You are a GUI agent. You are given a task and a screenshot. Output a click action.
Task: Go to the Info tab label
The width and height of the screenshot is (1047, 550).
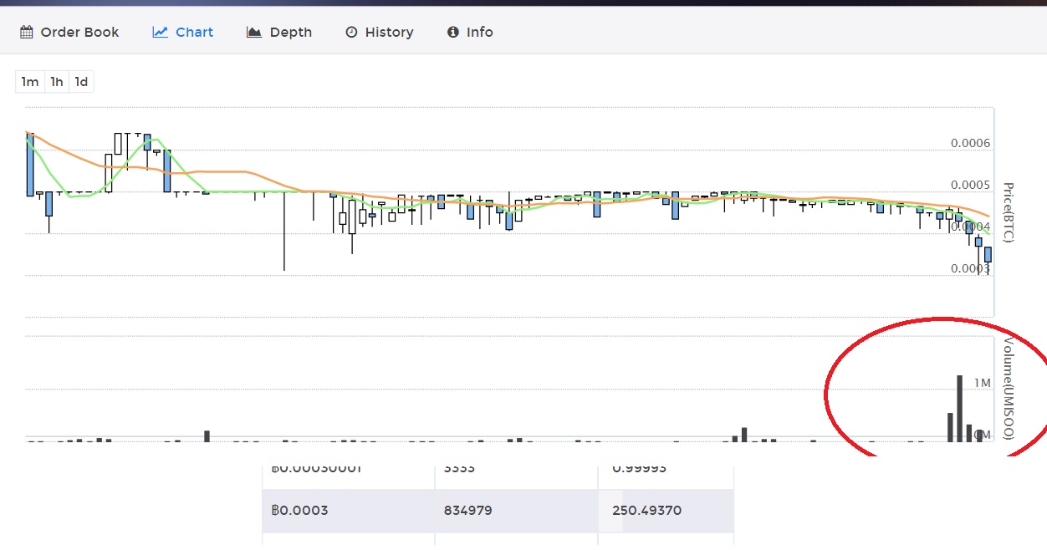[479, 33]
